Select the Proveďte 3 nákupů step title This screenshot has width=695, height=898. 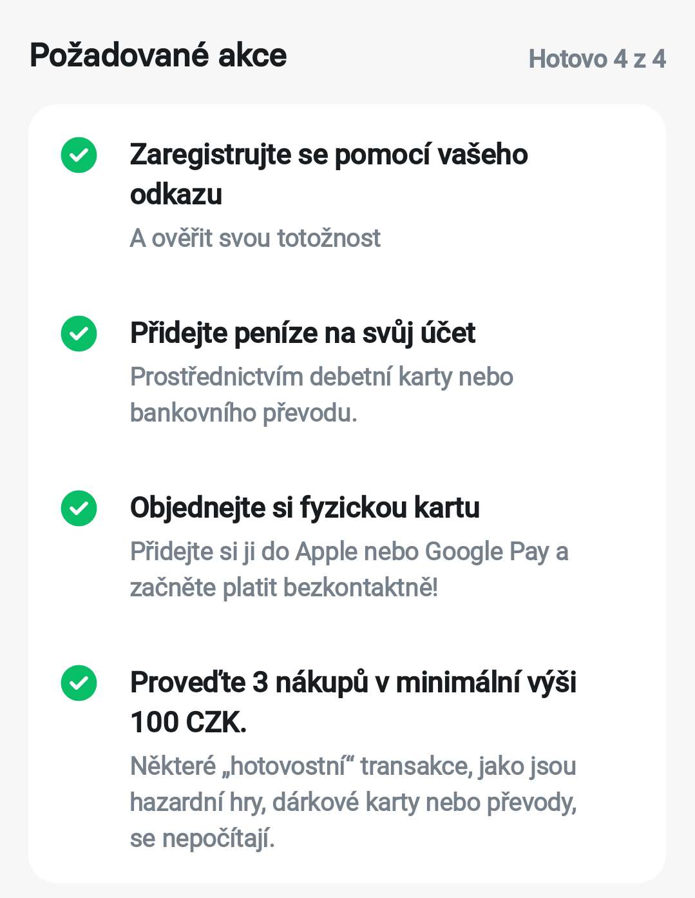coord(353,683)
